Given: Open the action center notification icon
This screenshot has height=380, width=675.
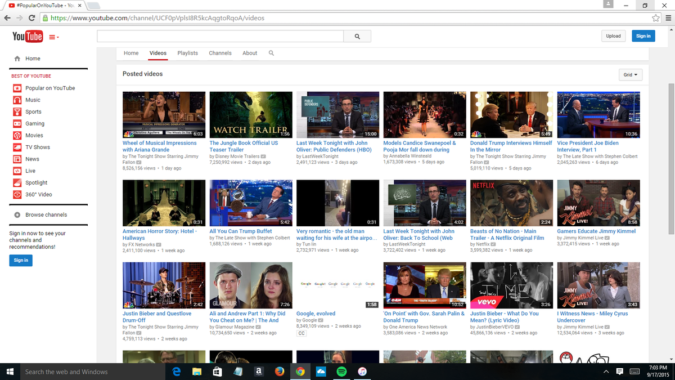Looking at the screenshot, I should tap(620, 372).
